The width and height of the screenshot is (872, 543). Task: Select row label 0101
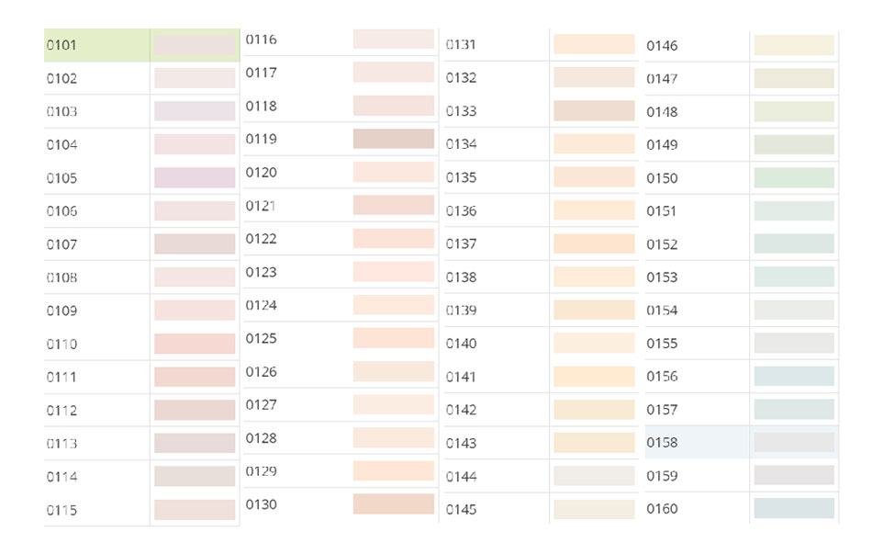62,45
